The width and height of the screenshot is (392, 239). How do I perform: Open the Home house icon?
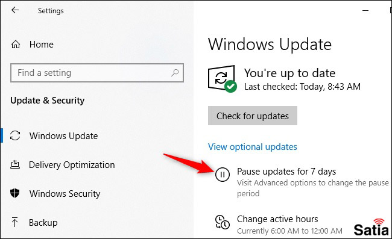[16, 45]
